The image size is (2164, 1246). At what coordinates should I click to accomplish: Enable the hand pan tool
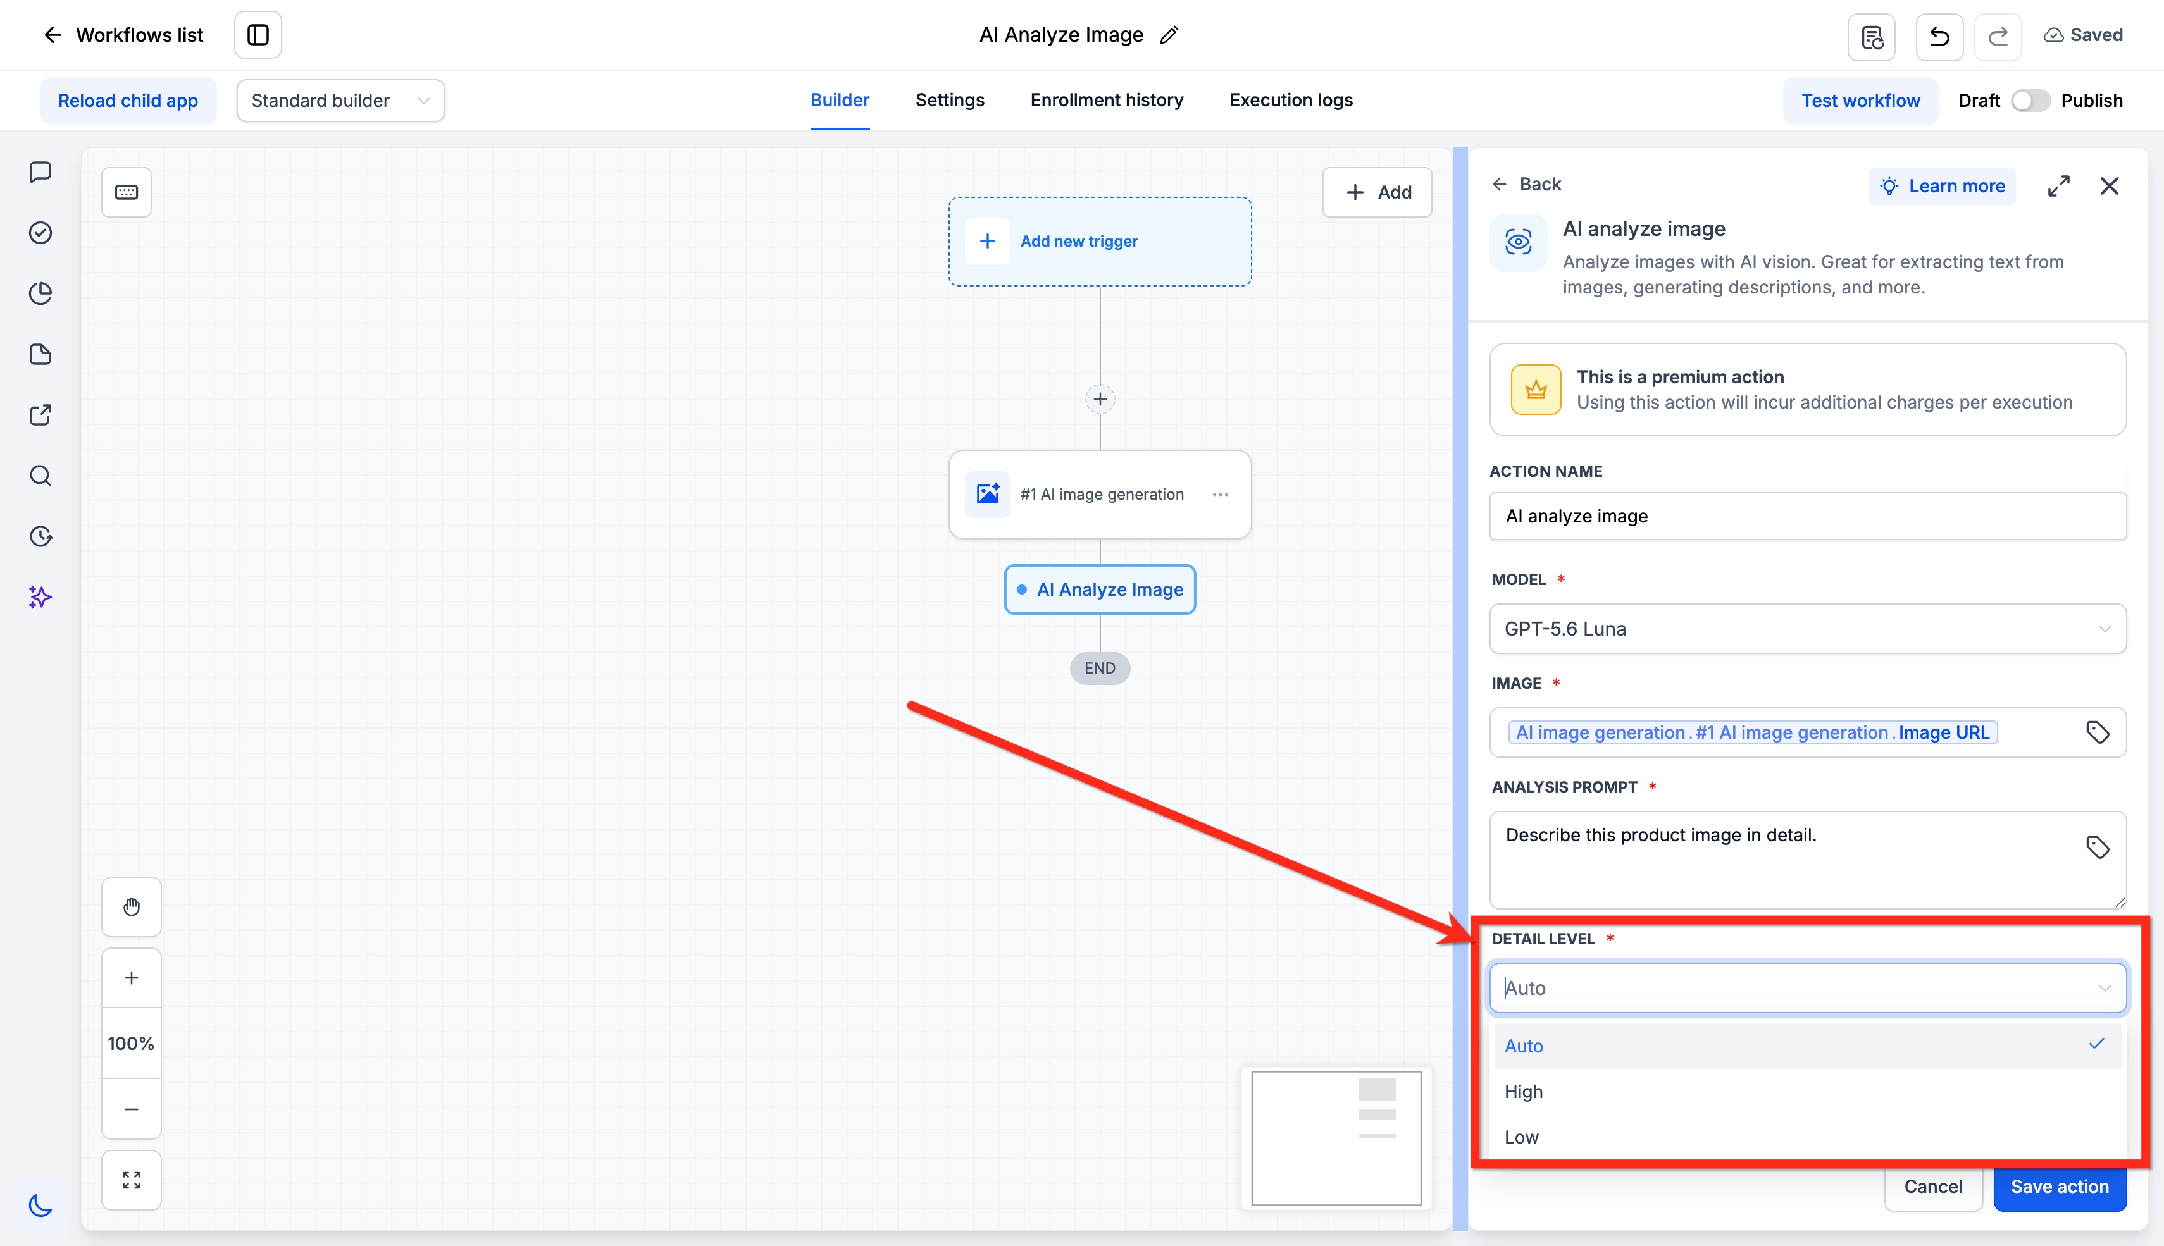tap(132, 907)
